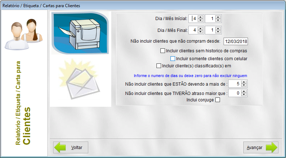
Task: Decrease the final month value
Action: [x=218, y=32]
